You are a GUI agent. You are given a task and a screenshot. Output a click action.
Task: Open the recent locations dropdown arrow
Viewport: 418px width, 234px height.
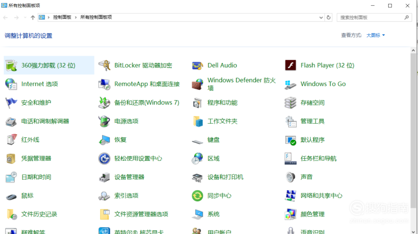[x=25, y=17]
